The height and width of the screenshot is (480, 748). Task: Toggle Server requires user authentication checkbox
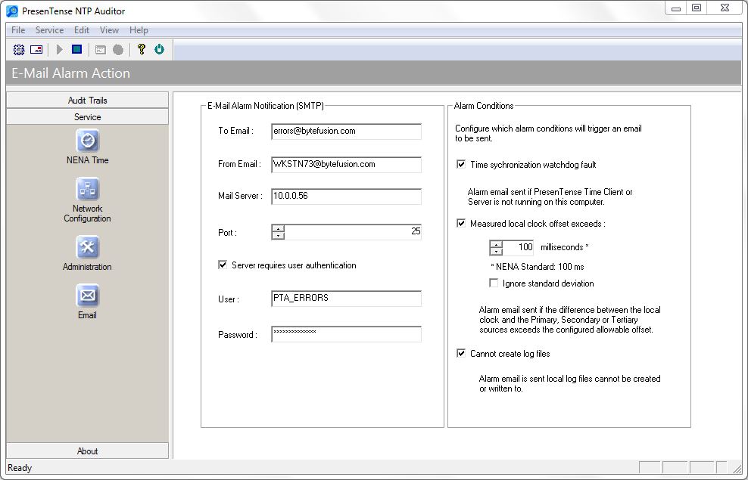pos(223,265)
